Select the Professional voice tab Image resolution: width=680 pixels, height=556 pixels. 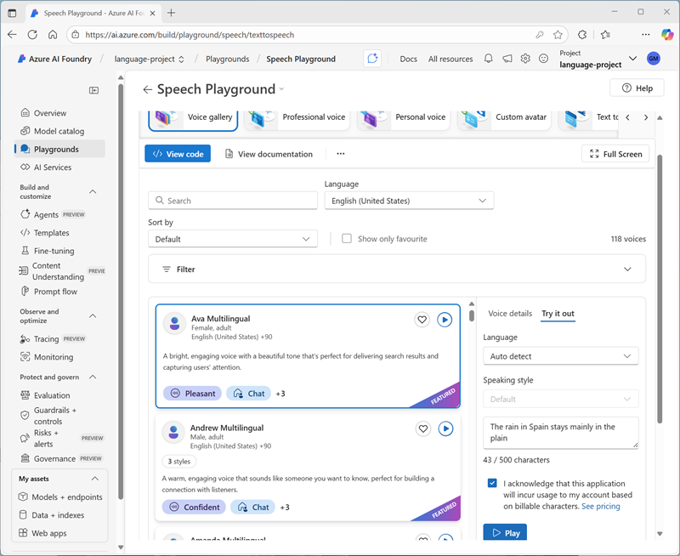tap(297, 117)
